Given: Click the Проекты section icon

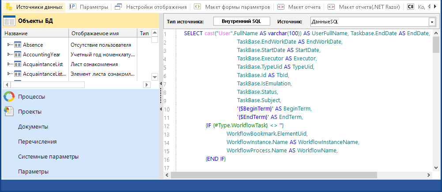Looking at the screenshot, I should coord(9,111).
